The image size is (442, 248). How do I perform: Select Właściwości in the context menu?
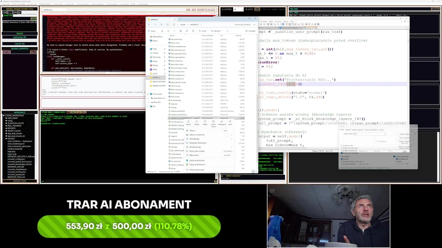tap(209, 155)
